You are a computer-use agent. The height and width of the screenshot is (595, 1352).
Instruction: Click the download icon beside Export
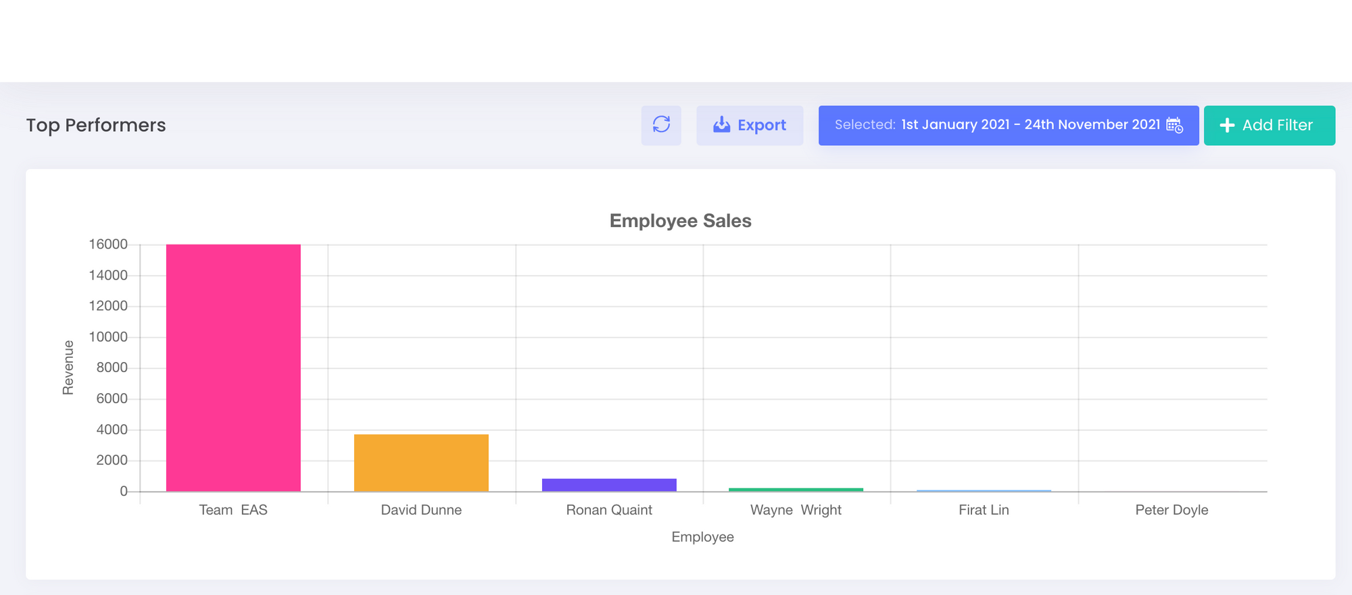point(721,125)
